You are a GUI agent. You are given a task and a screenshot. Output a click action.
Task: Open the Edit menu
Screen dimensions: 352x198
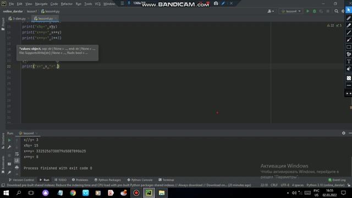point(20,4)
